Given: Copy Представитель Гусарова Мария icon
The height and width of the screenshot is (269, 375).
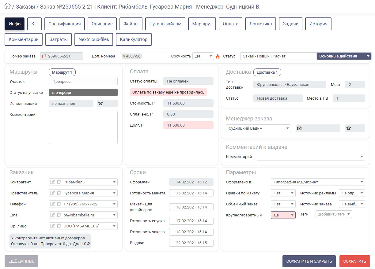Looking at the screenshot, I should pyautogui.click(x=59, y=193).
